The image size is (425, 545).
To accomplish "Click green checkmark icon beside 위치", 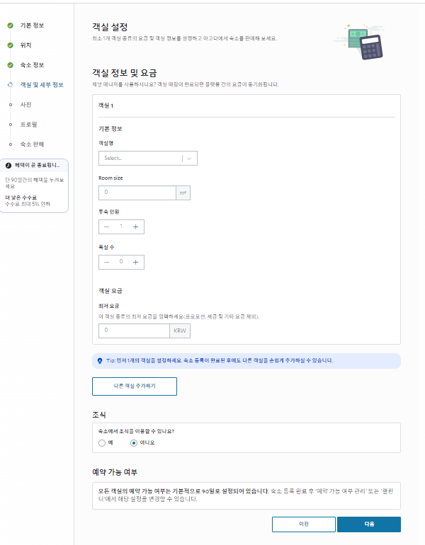I will pyautogui.click(x=11, y=45).
